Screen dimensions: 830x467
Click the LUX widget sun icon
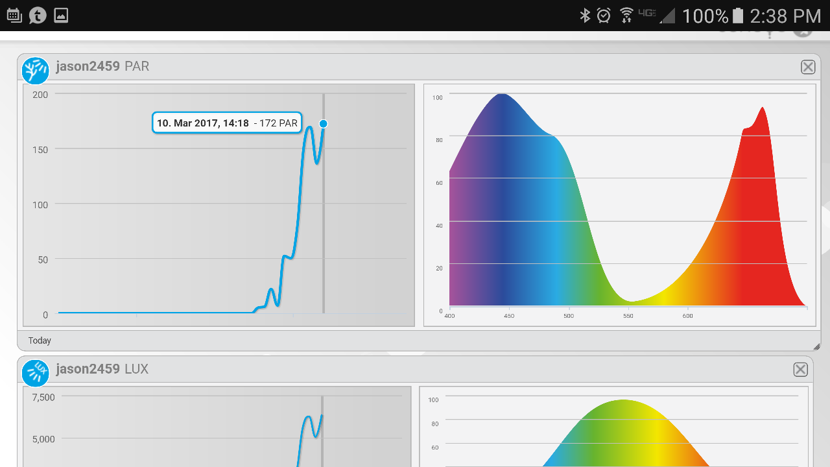point(36,372)
